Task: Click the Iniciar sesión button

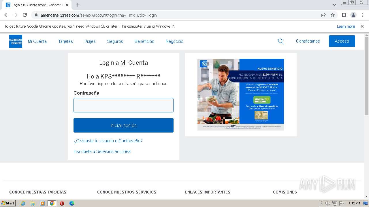Action: [x=123, y=125]
